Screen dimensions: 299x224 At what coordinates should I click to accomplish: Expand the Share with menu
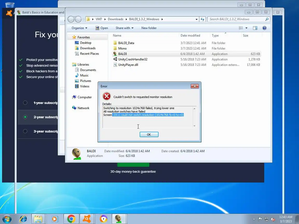click(125, 28)
